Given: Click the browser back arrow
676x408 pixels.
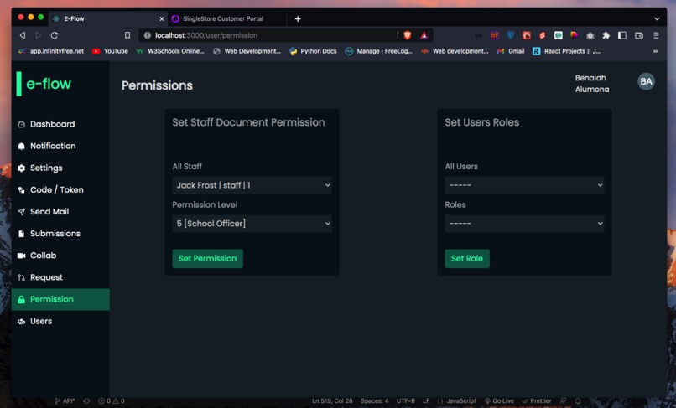Looking at the screenshot, I should (x=23, y=35).
